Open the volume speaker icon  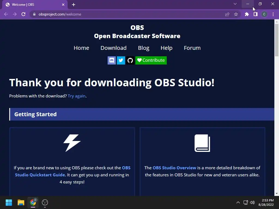(x=252, y=202)
